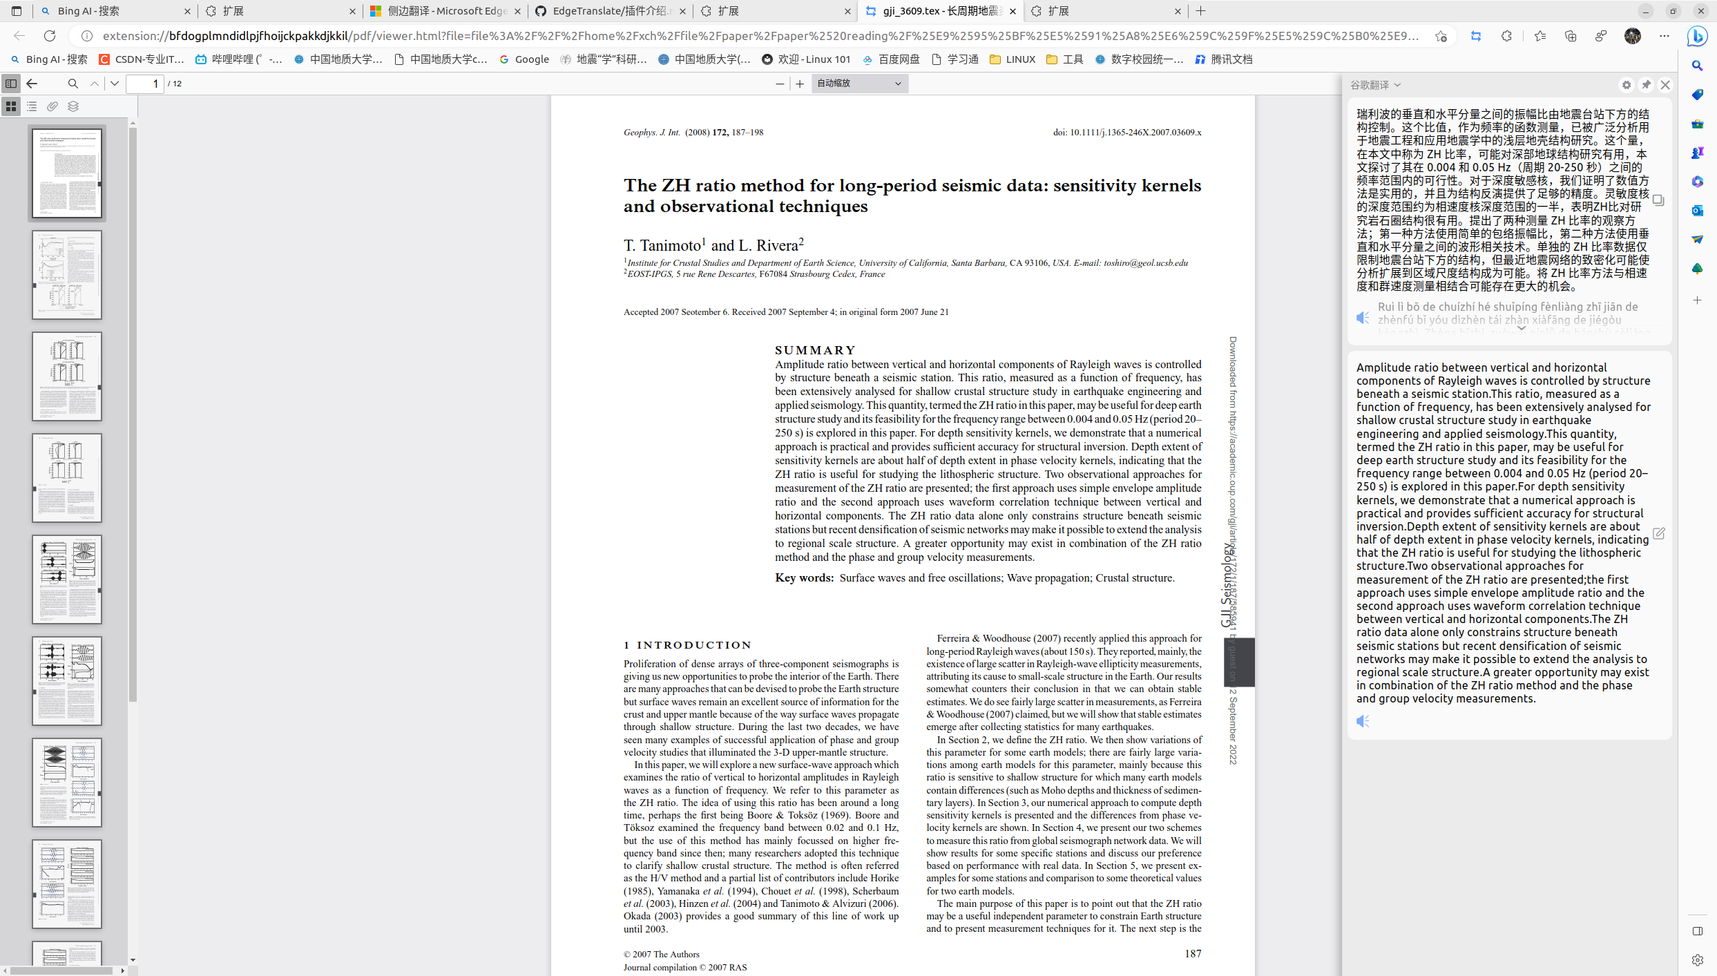View site information for the page
This screenshot has height=976, width=1717.
(87, 36)
